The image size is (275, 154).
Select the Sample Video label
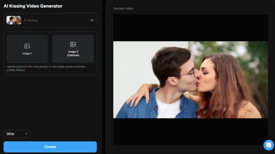pyautogui.click(x=123, y=8)
